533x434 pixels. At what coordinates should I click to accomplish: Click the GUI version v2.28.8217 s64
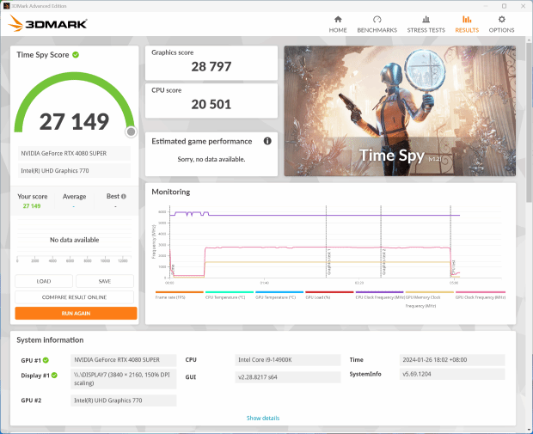pos(288,377)
